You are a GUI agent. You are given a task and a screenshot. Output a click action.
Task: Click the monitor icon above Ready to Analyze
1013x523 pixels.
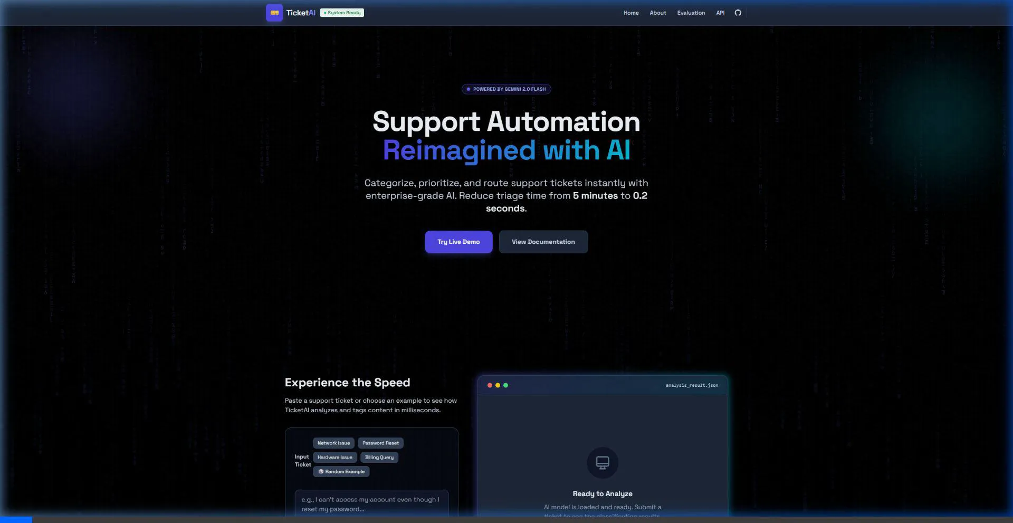[x=603, y=462]
